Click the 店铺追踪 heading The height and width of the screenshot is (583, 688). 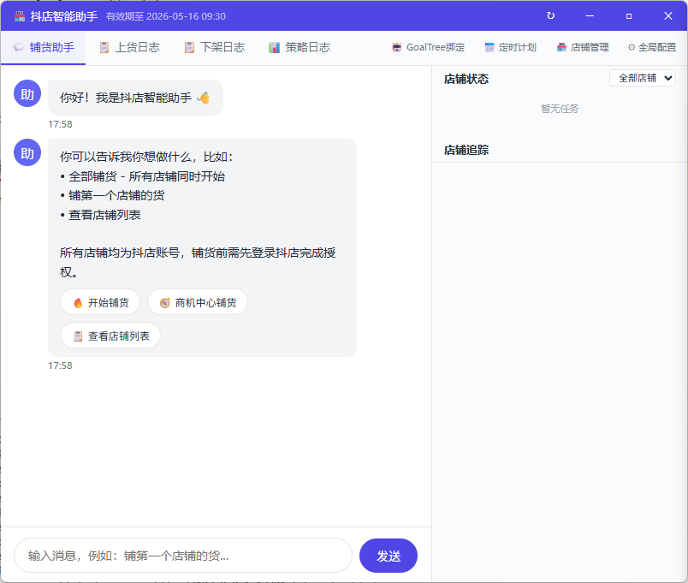tap(466, 150)
